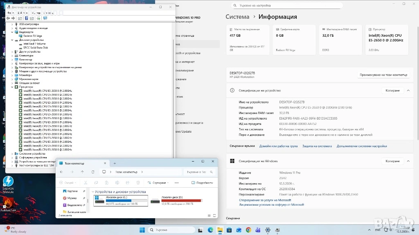
Task: Go up one folder level in File Explorer
Action: pos(82,172)
